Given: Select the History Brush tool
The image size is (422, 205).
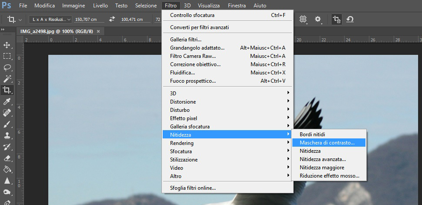Looking at the screenshot, I should [7, 147].
